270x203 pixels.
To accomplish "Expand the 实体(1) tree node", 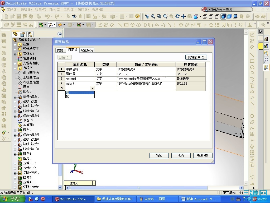I will 15,54.
